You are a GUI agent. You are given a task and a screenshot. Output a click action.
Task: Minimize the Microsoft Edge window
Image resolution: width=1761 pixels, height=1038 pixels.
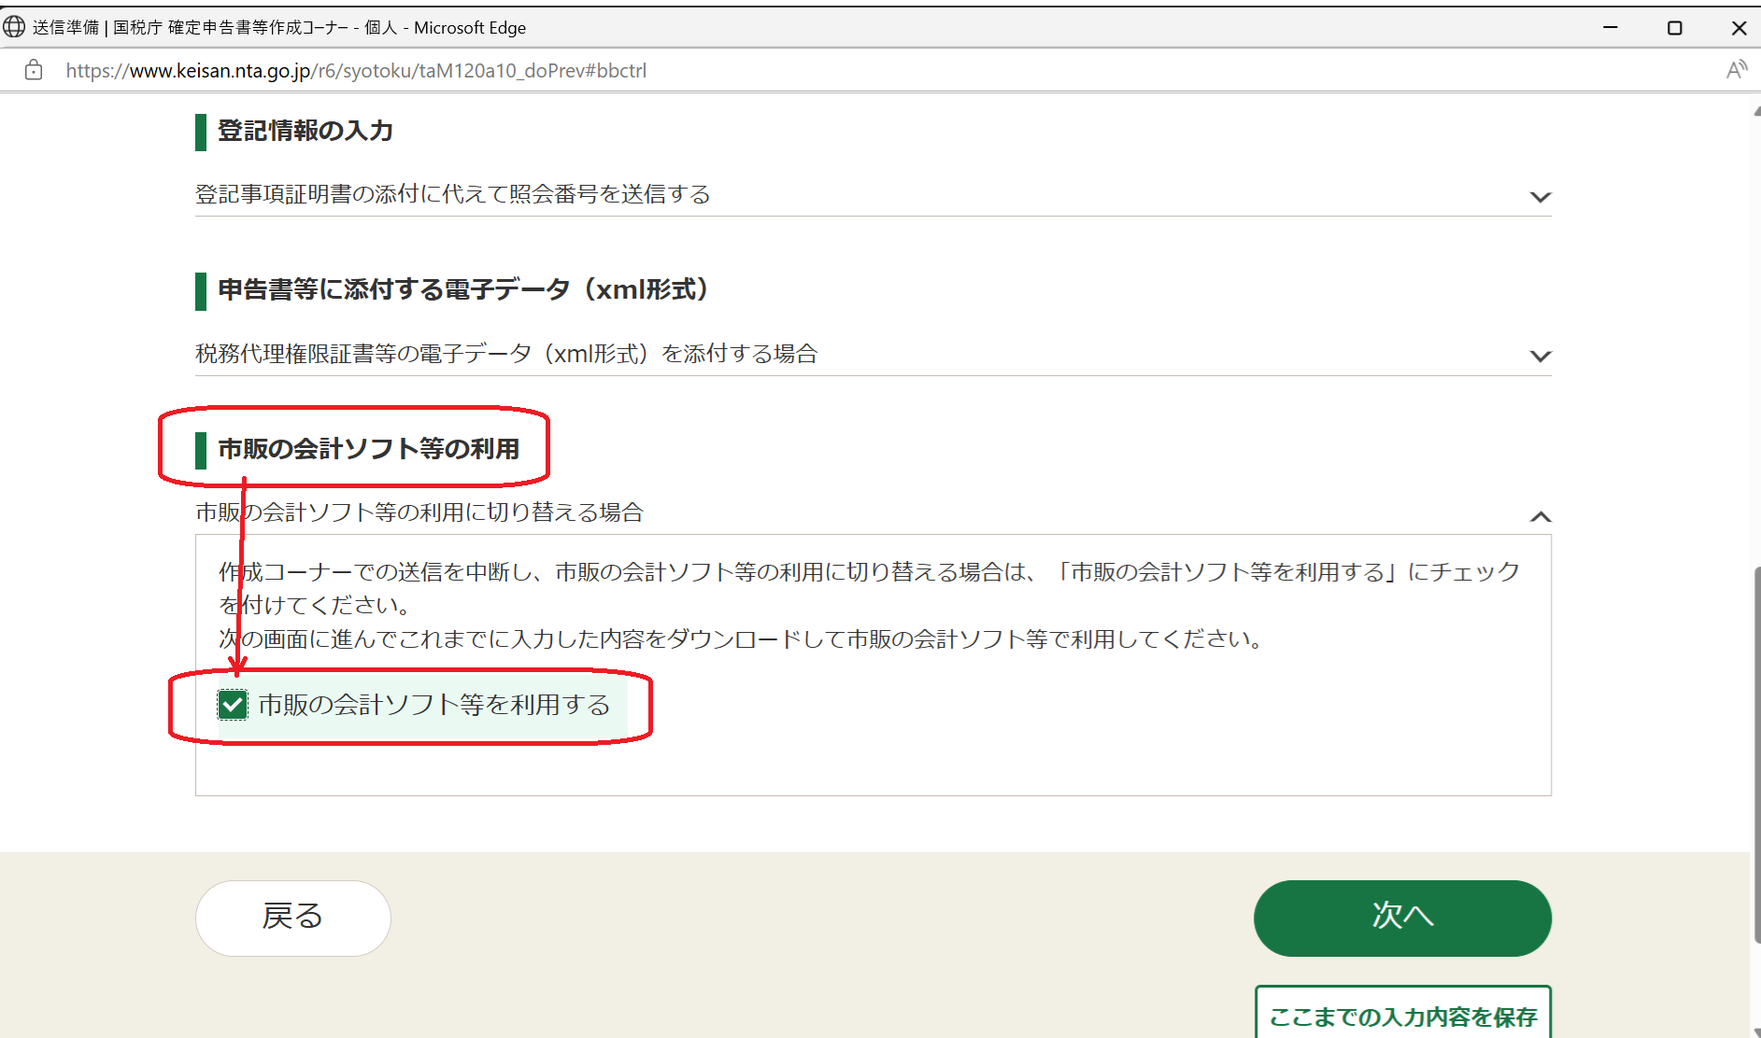point(1611,27)
